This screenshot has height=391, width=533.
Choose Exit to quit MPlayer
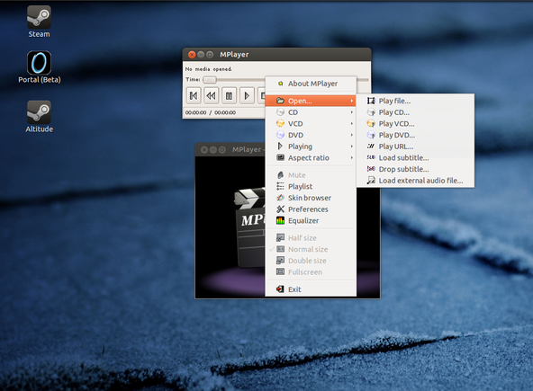[x=311, y=289]
